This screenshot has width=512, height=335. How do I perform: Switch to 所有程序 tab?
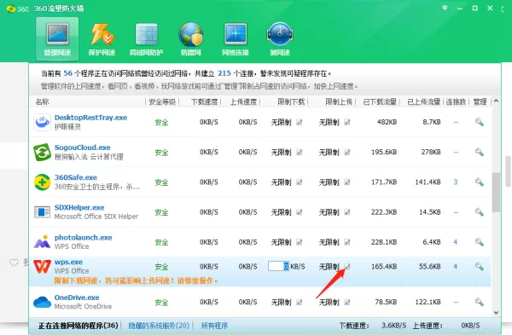click(x=214, y=326)
